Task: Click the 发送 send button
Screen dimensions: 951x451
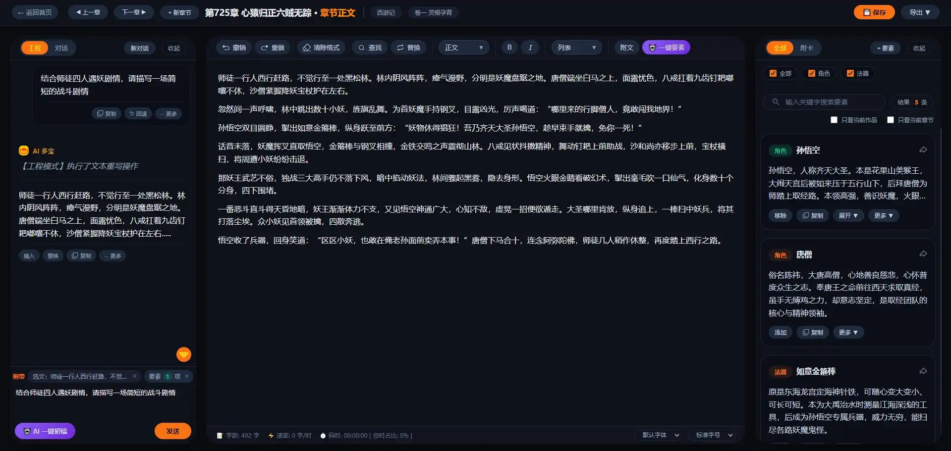Action: 173,431
